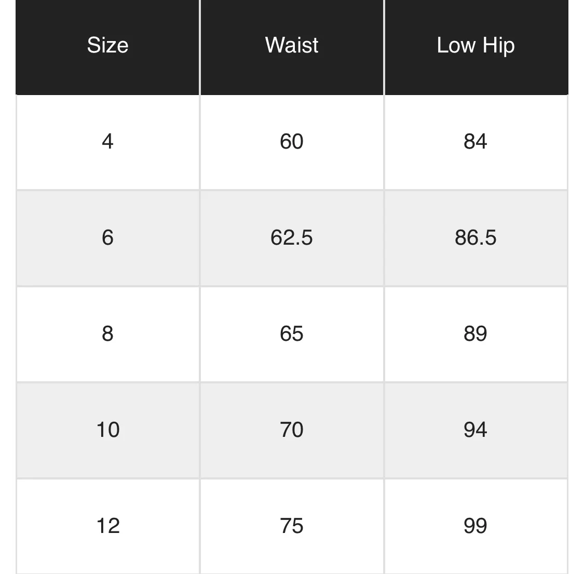Click the low hip value 99
Viewport: 584px width, 574px height.
coord(475,526)
